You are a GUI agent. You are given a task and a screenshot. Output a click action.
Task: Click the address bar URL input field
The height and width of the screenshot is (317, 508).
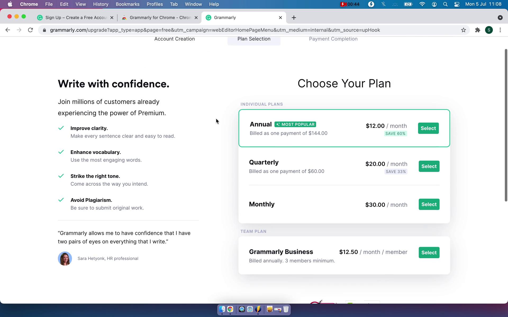[x=254, y=30]
